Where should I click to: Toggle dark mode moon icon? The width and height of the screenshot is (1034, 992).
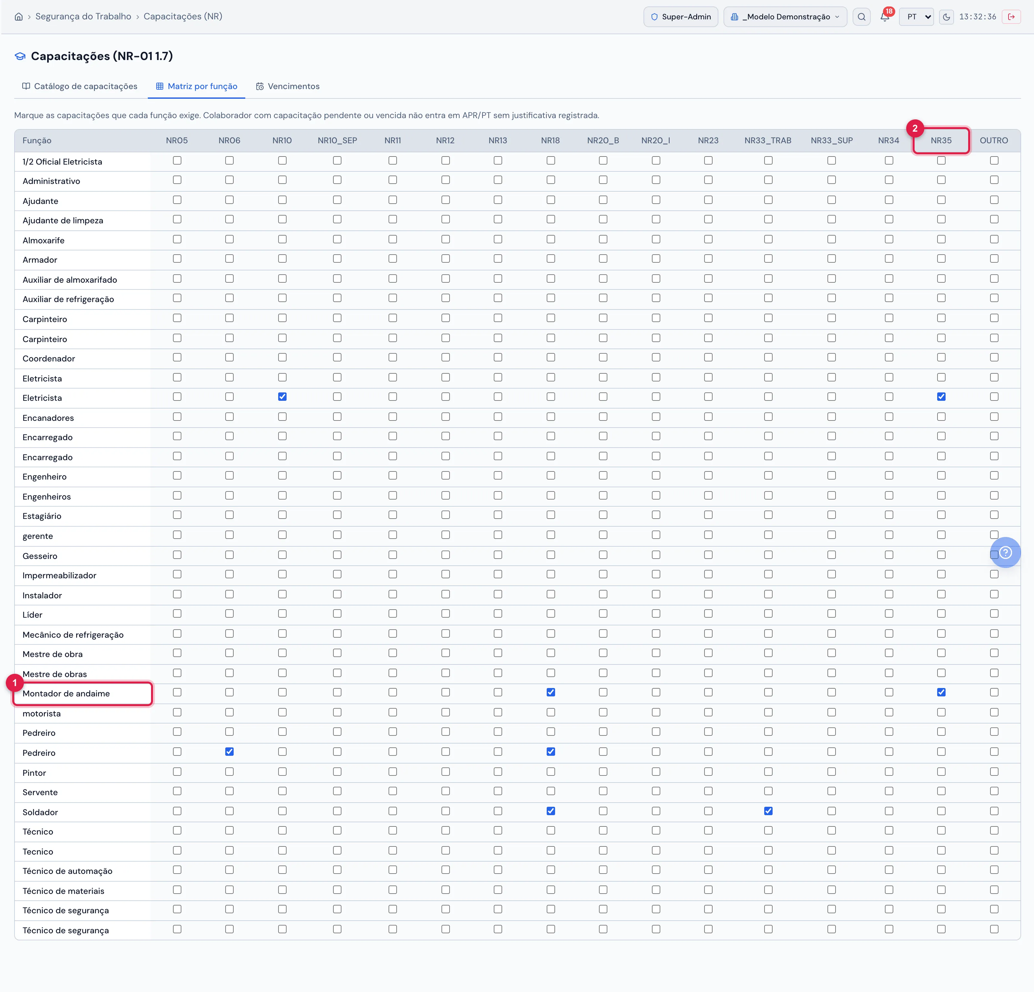(x=947, y=17)
